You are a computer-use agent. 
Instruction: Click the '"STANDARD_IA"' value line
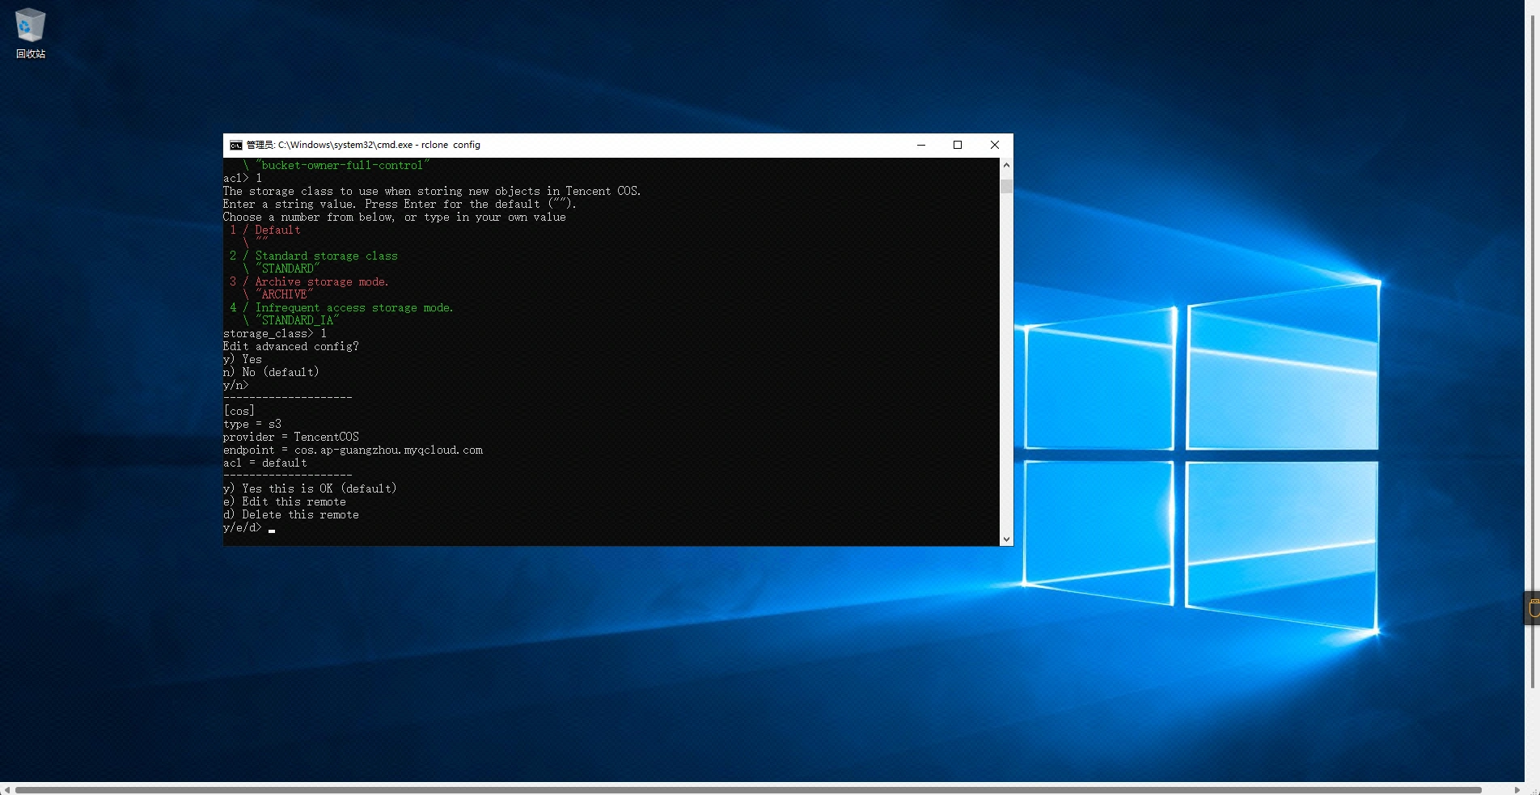point(291,320)
